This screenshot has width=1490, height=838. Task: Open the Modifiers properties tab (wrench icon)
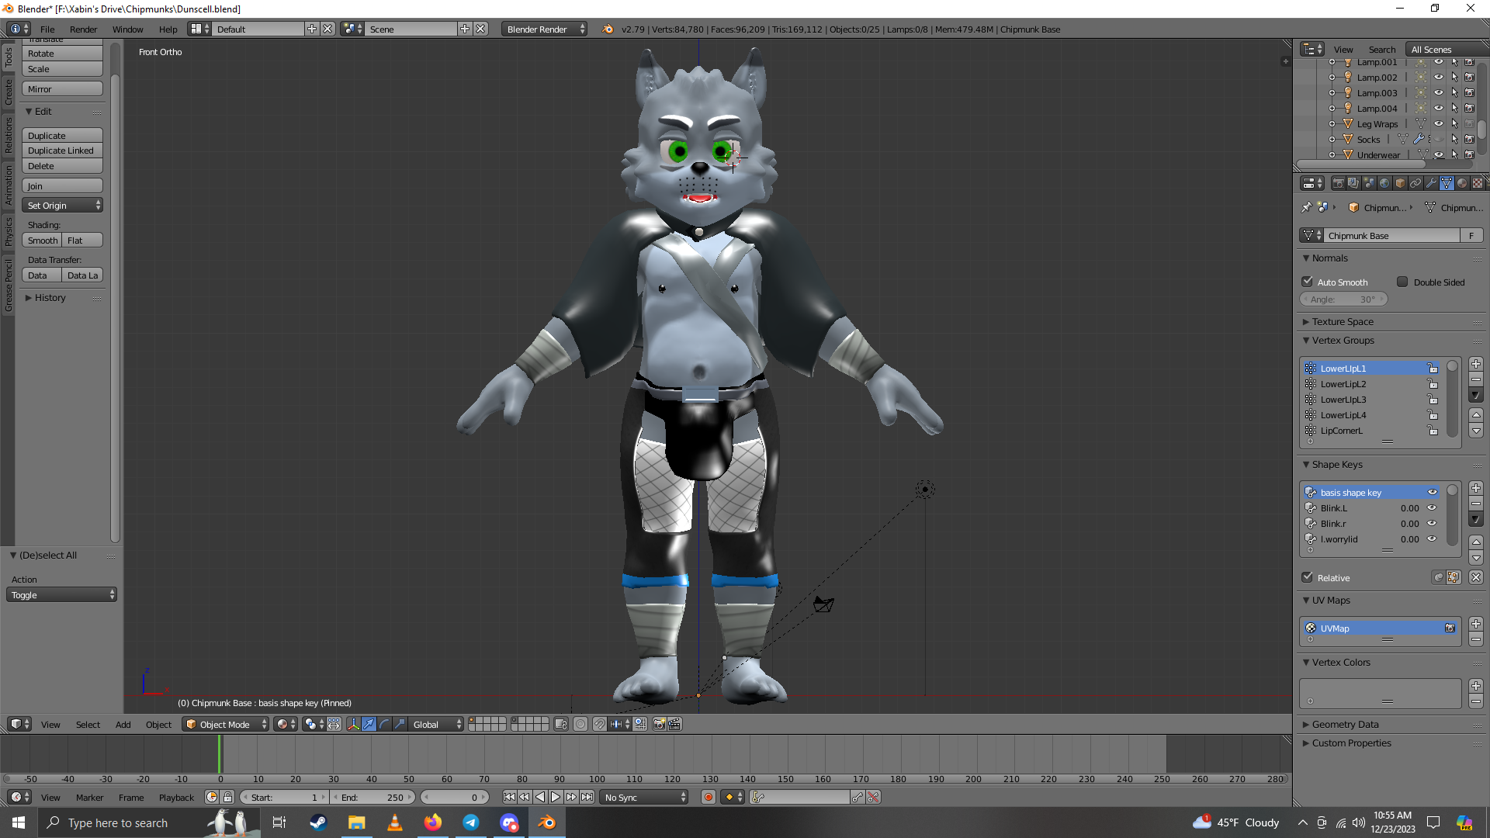click(x=1431, y=183)
